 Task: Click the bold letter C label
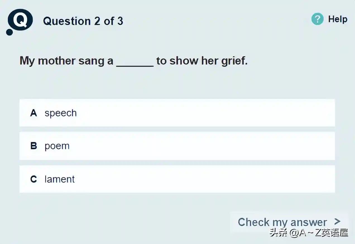click(x=33, y=179)
